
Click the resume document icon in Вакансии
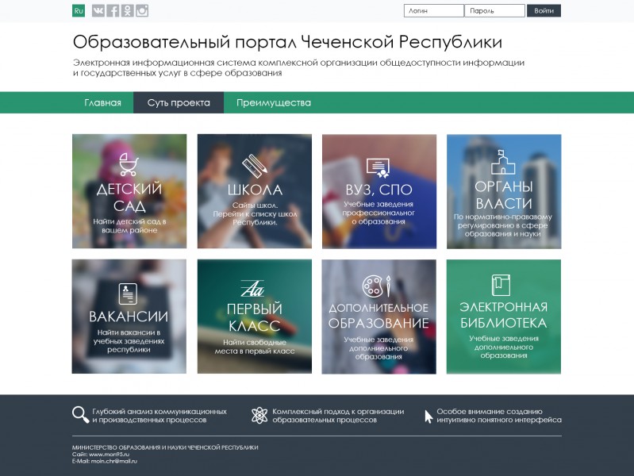point(129,294)
